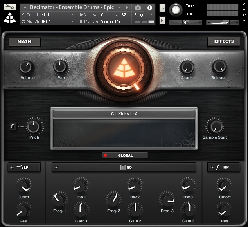The height and width of the screenshot is (227, 248).
Task: Open the instrument info icon
Action: point(150,7)
